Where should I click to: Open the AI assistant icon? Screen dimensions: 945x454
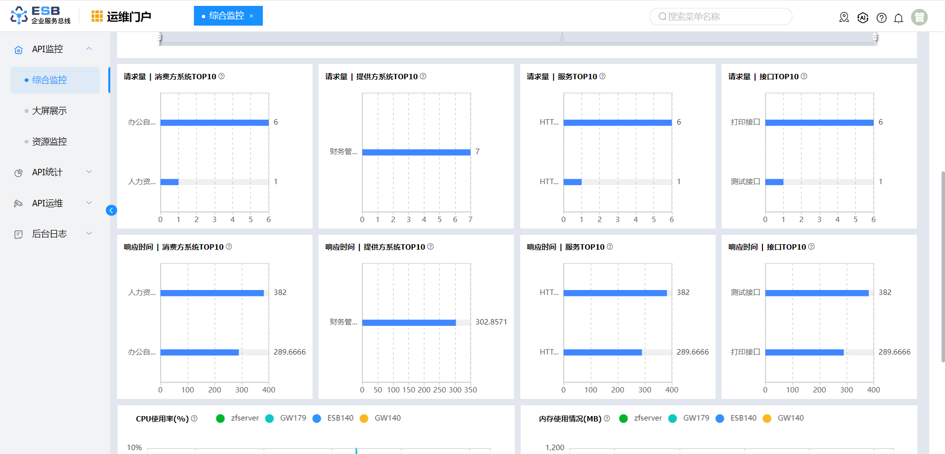pos(863,18)
